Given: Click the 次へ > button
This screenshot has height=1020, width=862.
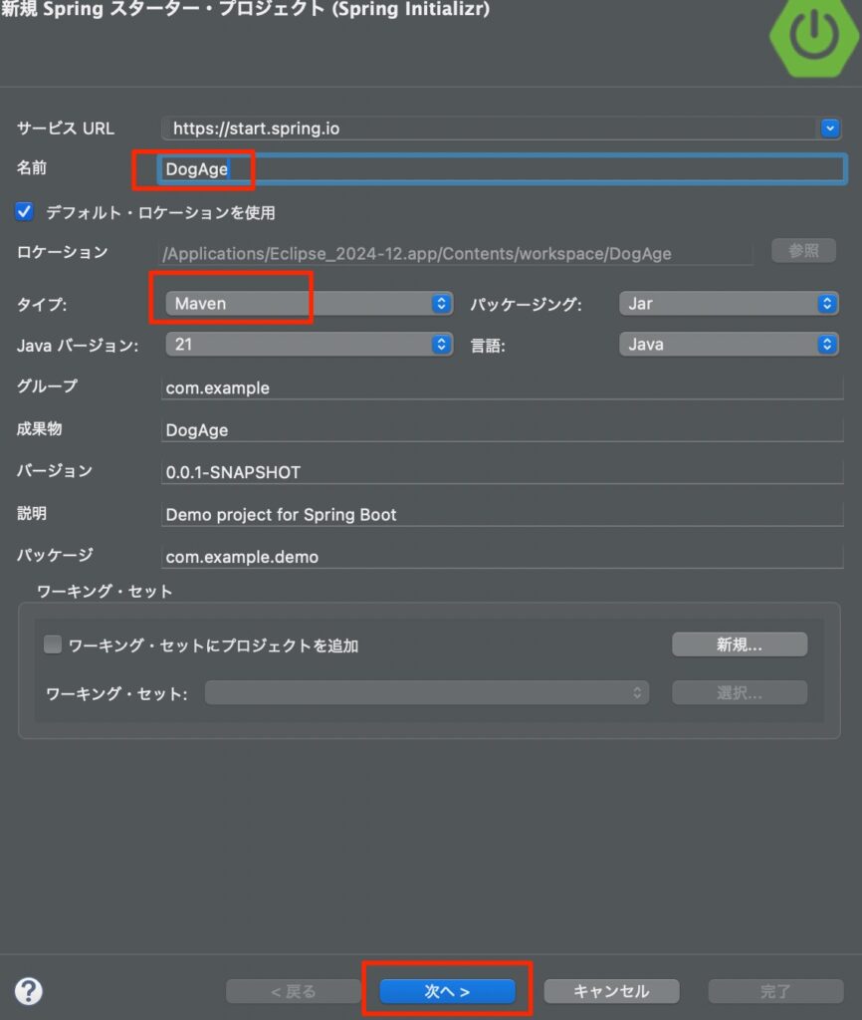Looking at the screenshot, I should click(x=447, y=991).
